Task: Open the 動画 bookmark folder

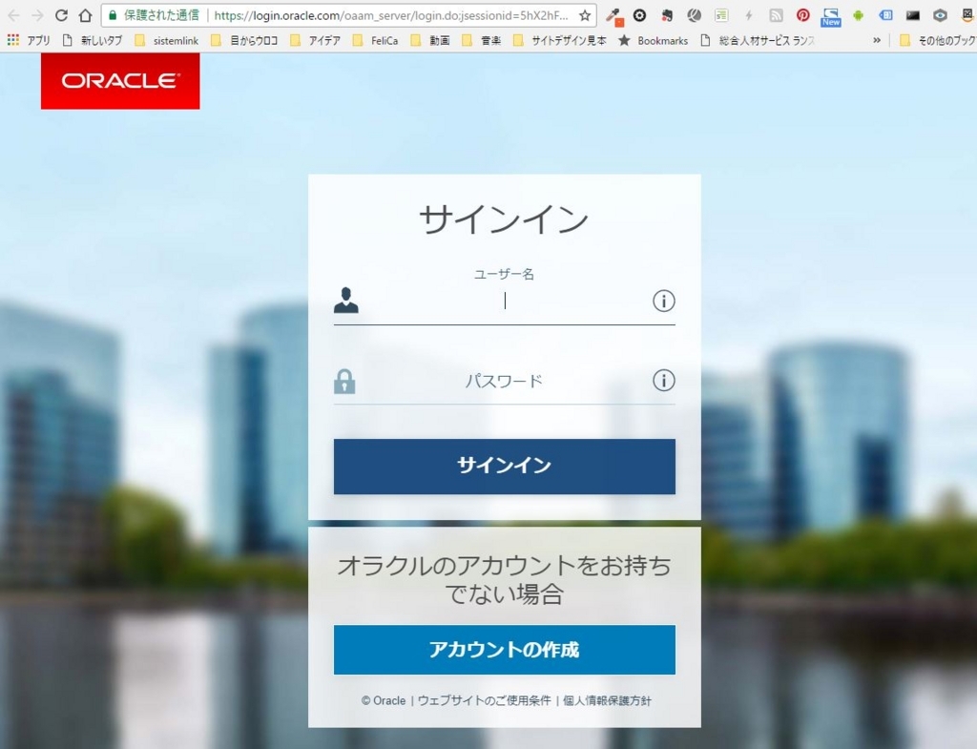Action: (430, 40)
